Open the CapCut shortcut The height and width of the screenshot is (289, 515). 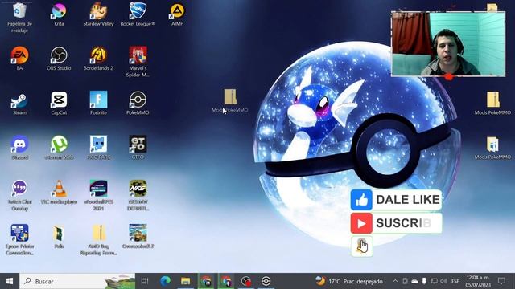click(59, 104)
